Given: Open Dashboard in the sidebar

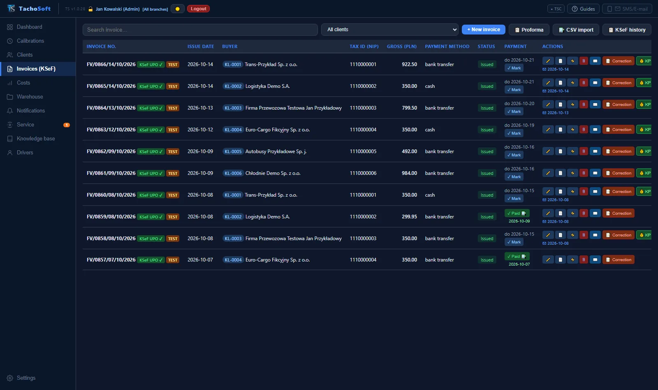Looking at the screenshot, I should click(38, 27).
